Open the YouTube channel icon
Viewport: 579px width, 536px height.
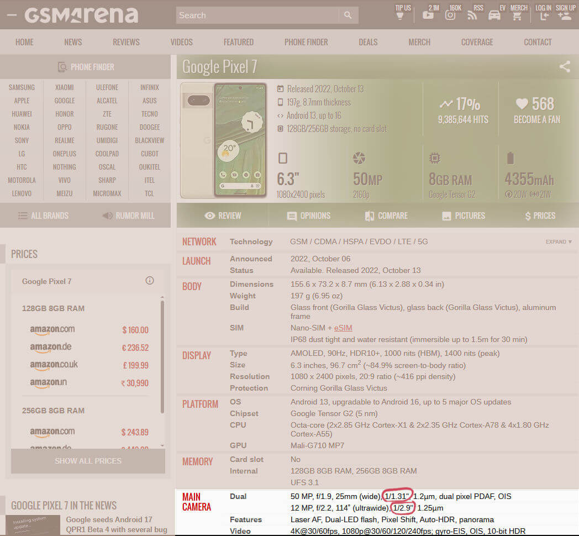pos(428,15)
